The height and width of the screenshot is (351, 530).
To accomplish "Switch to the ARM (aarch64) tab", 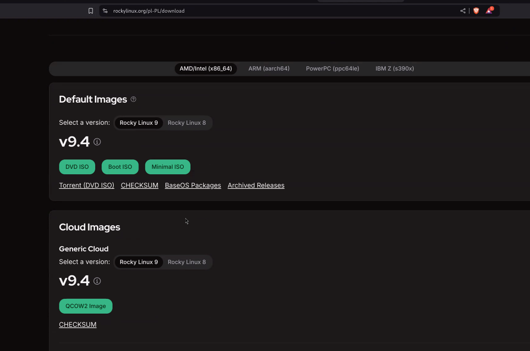I will pyautogui.click(x=269, y=68).
